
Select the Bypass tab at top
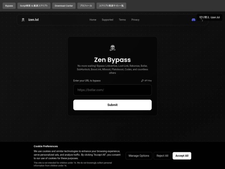pyautogui.click(x=9, y=6)
